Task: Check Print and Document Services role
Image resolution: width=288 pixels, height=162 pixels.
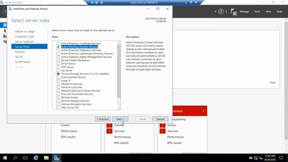Action: click(58, 94)
